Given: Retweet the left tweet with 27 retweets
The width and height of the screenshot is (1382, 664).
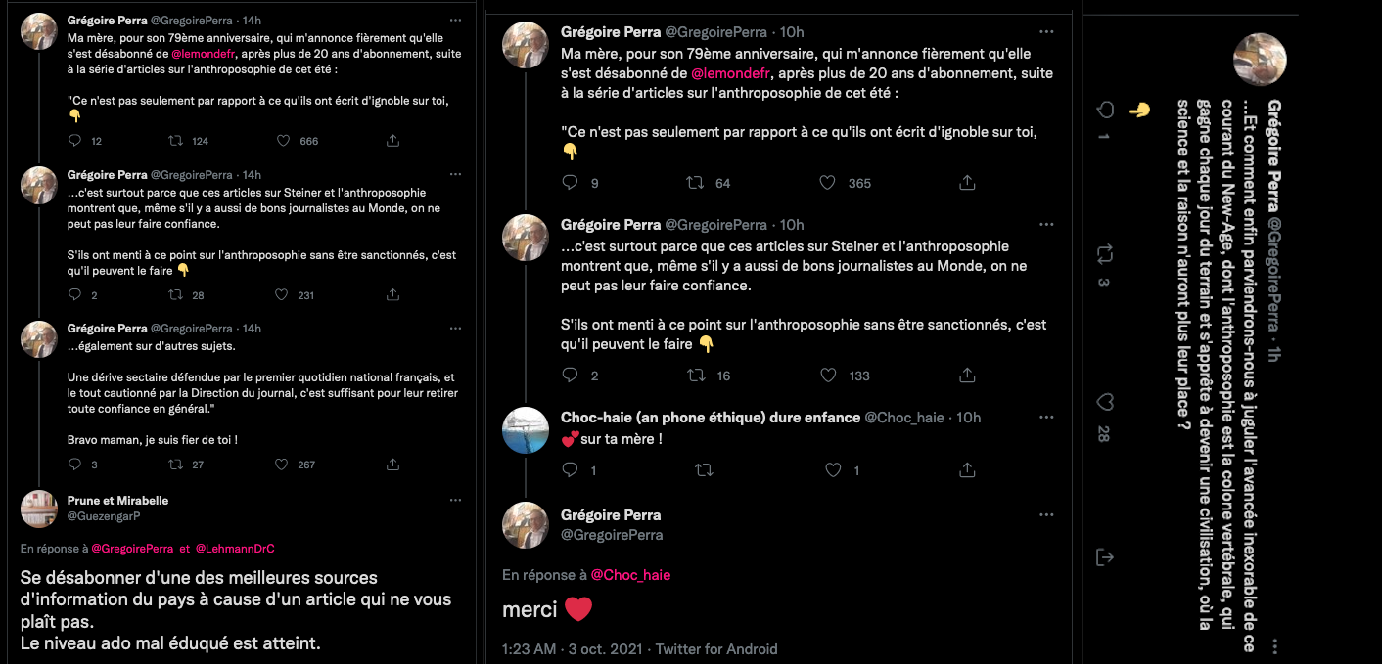Looking at the screenshot, I should click(x=177, y=465).
